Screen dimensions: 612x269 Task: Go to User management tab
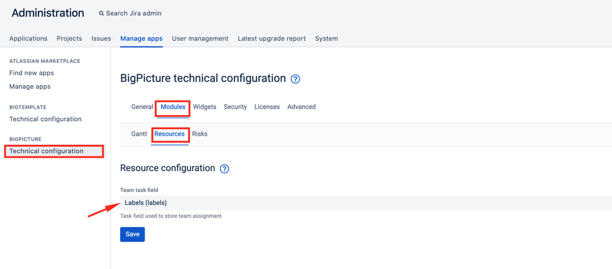click(x=200, y=39)
